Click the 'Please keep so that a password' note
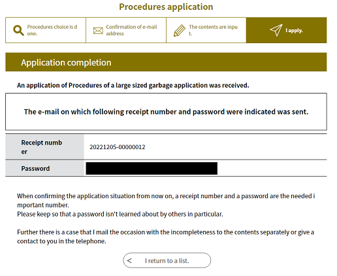 pos(120,214)
